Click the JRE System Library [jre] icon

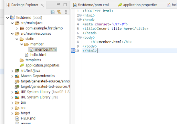[17, 97]
